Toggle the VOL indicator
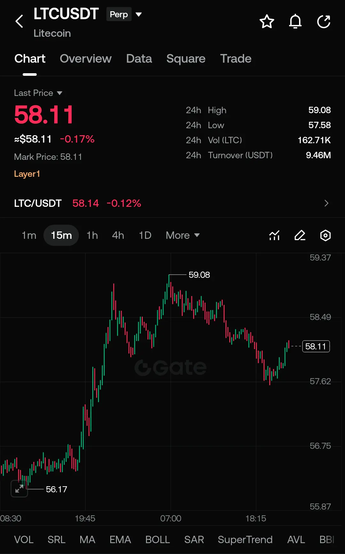Image resolution: width=345 pixels, height=554 pixels. click(24, 540)
